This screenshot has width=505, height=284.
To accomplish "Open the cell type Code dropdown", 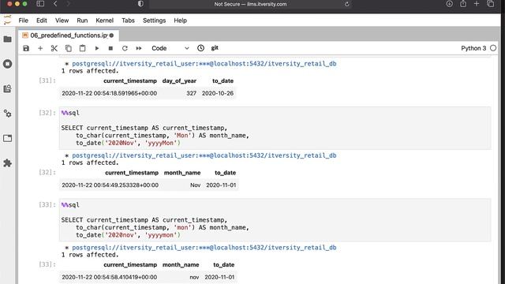I will [x=170, y=48].
